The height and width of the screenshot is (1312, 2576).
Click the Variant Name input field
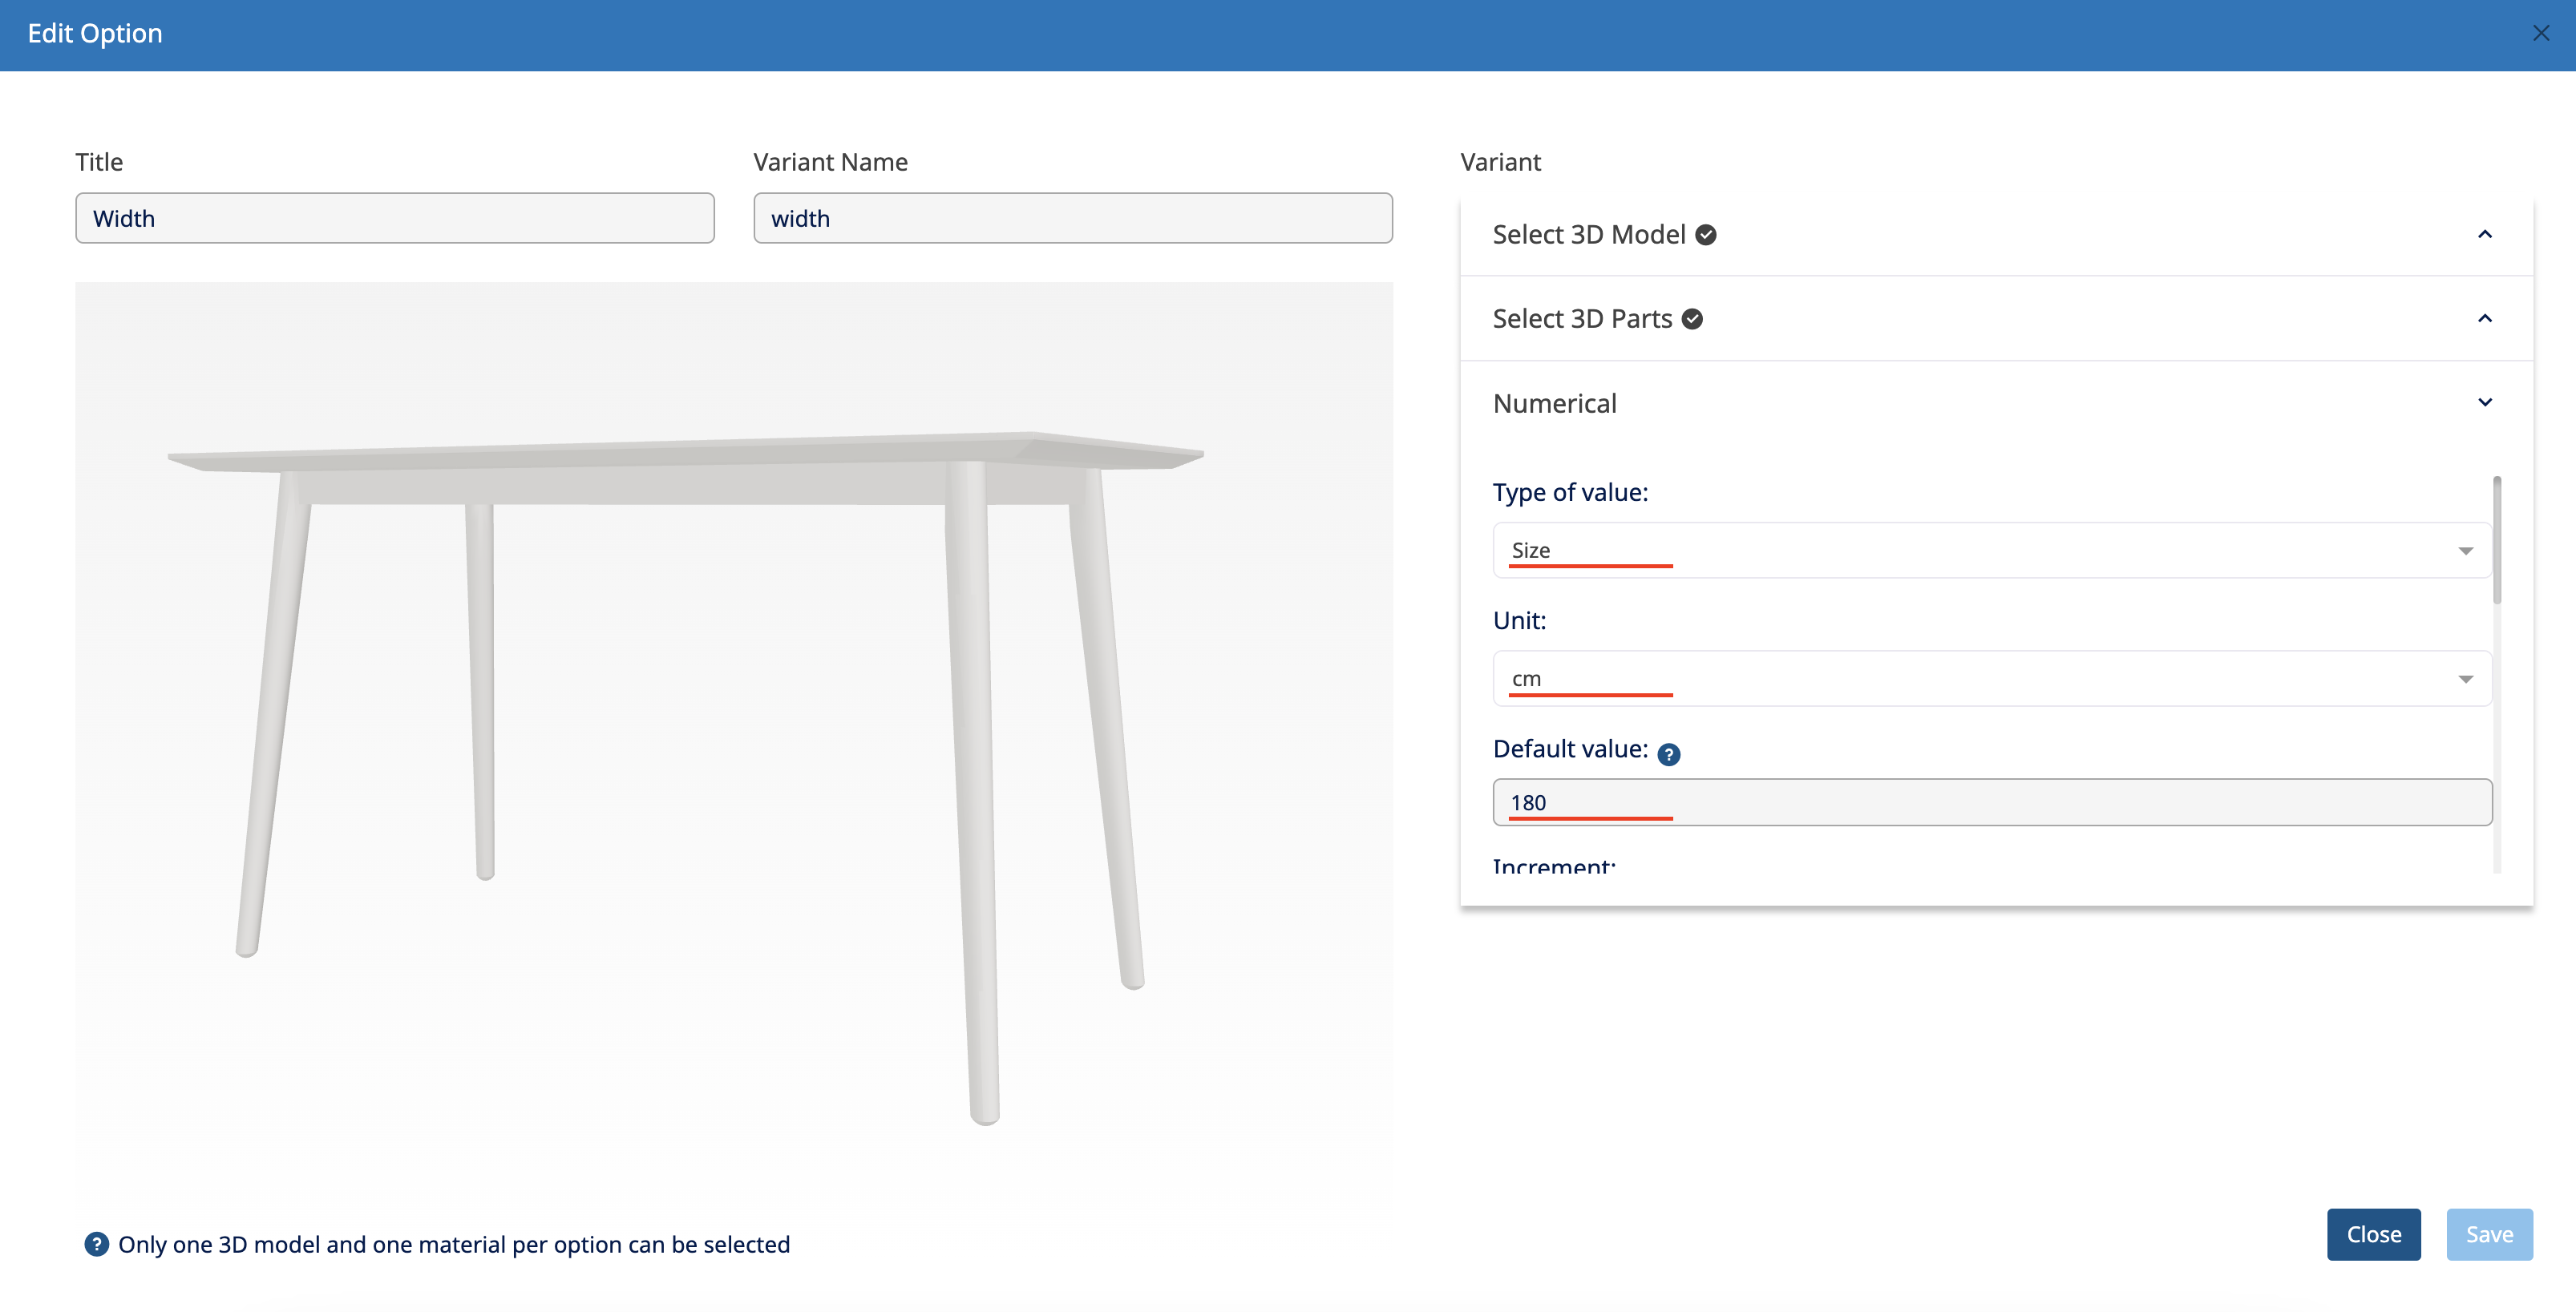(x=1072, y=219)
